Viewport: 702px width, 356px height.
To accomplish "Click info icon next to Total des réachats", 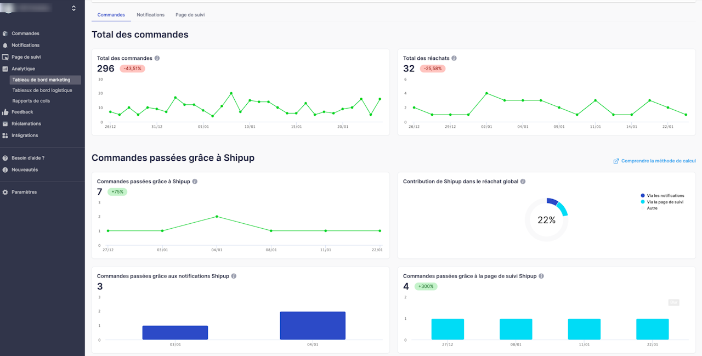I will [454, 58].
